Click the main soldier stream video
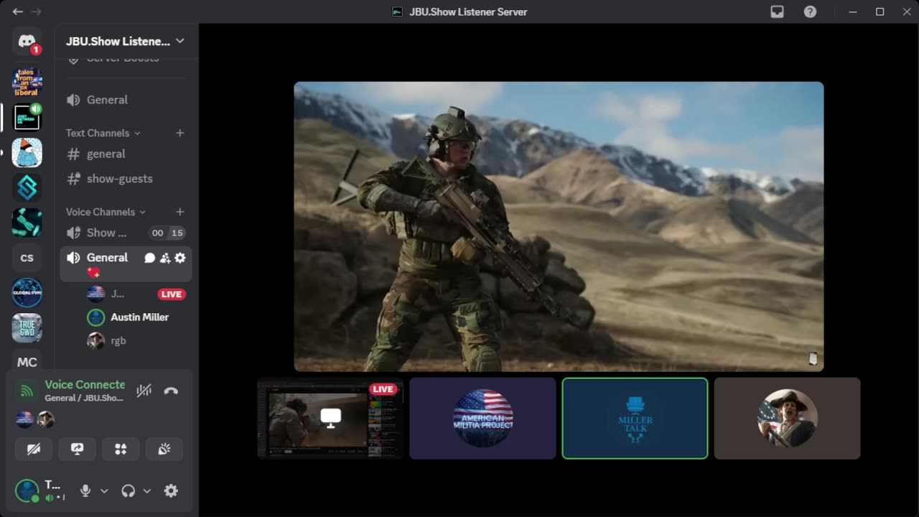The height and width of the screenshot is (517, 919). [x=559, y=226]
